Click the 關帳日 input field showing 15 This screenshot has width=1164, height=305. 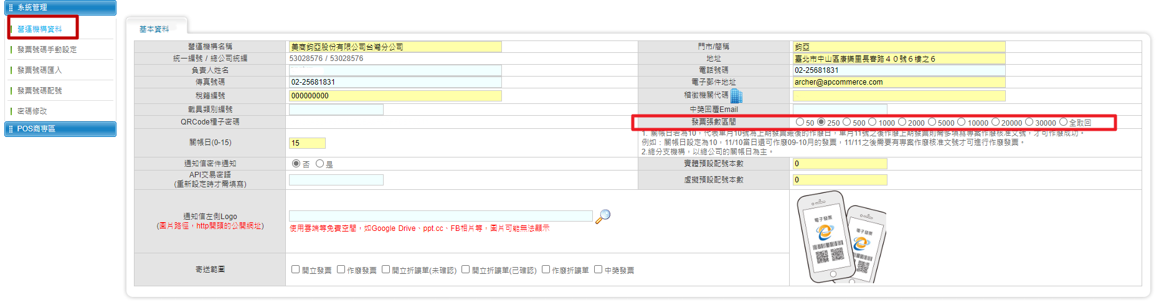point(307,143)
